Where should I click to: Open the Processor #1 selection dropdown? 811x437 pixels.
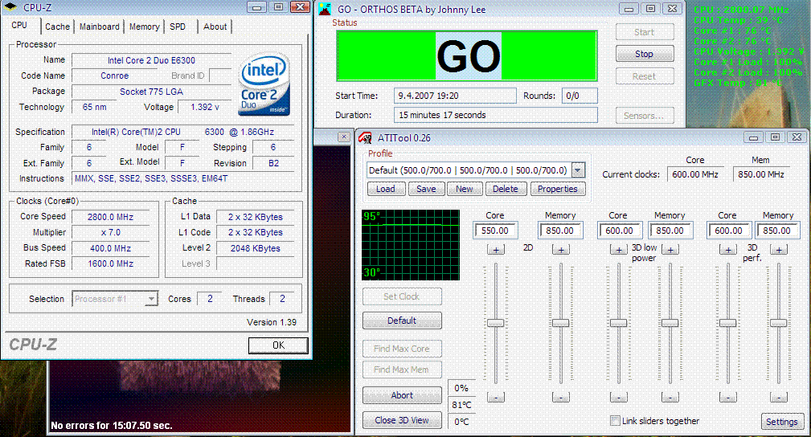[x=151, y=298]
